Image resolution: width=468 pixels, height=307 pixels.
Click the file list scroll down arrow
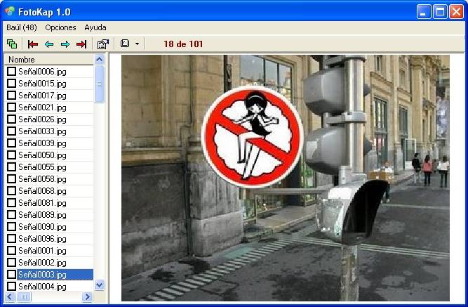(x=100, y=285)
